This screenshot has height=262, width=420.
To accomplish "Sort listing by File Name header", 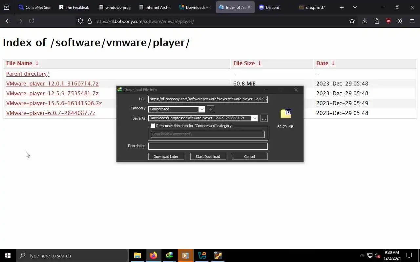I will 19,63.
